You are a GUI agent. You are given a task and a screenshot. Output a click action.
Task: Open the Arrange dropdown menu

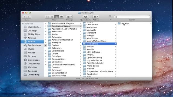tap(69, 17)
